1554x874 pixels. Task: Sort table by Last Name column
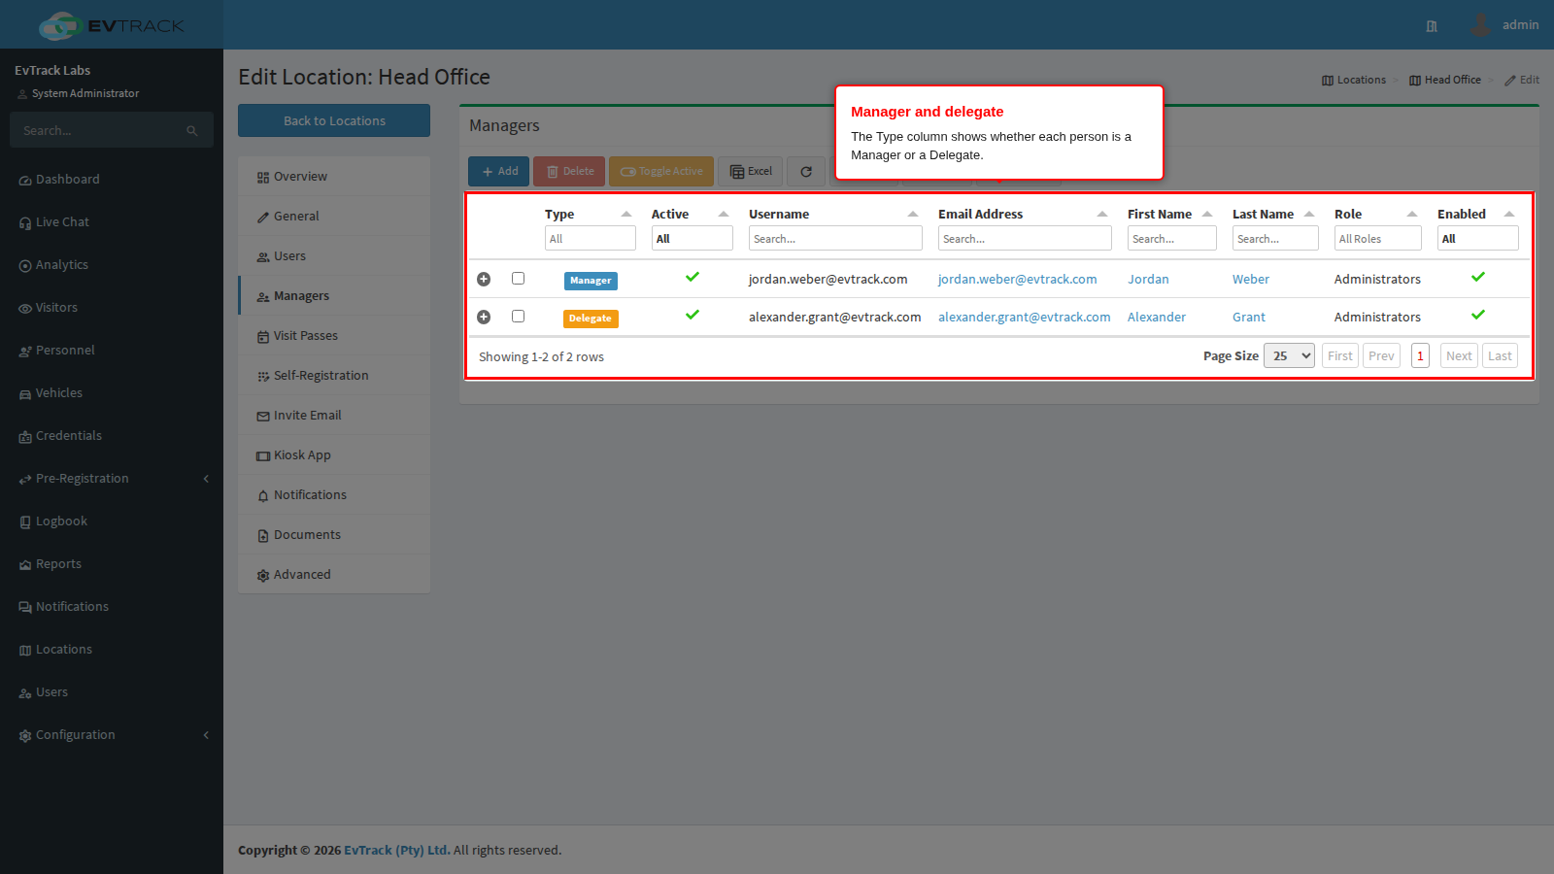point(1273,215)
